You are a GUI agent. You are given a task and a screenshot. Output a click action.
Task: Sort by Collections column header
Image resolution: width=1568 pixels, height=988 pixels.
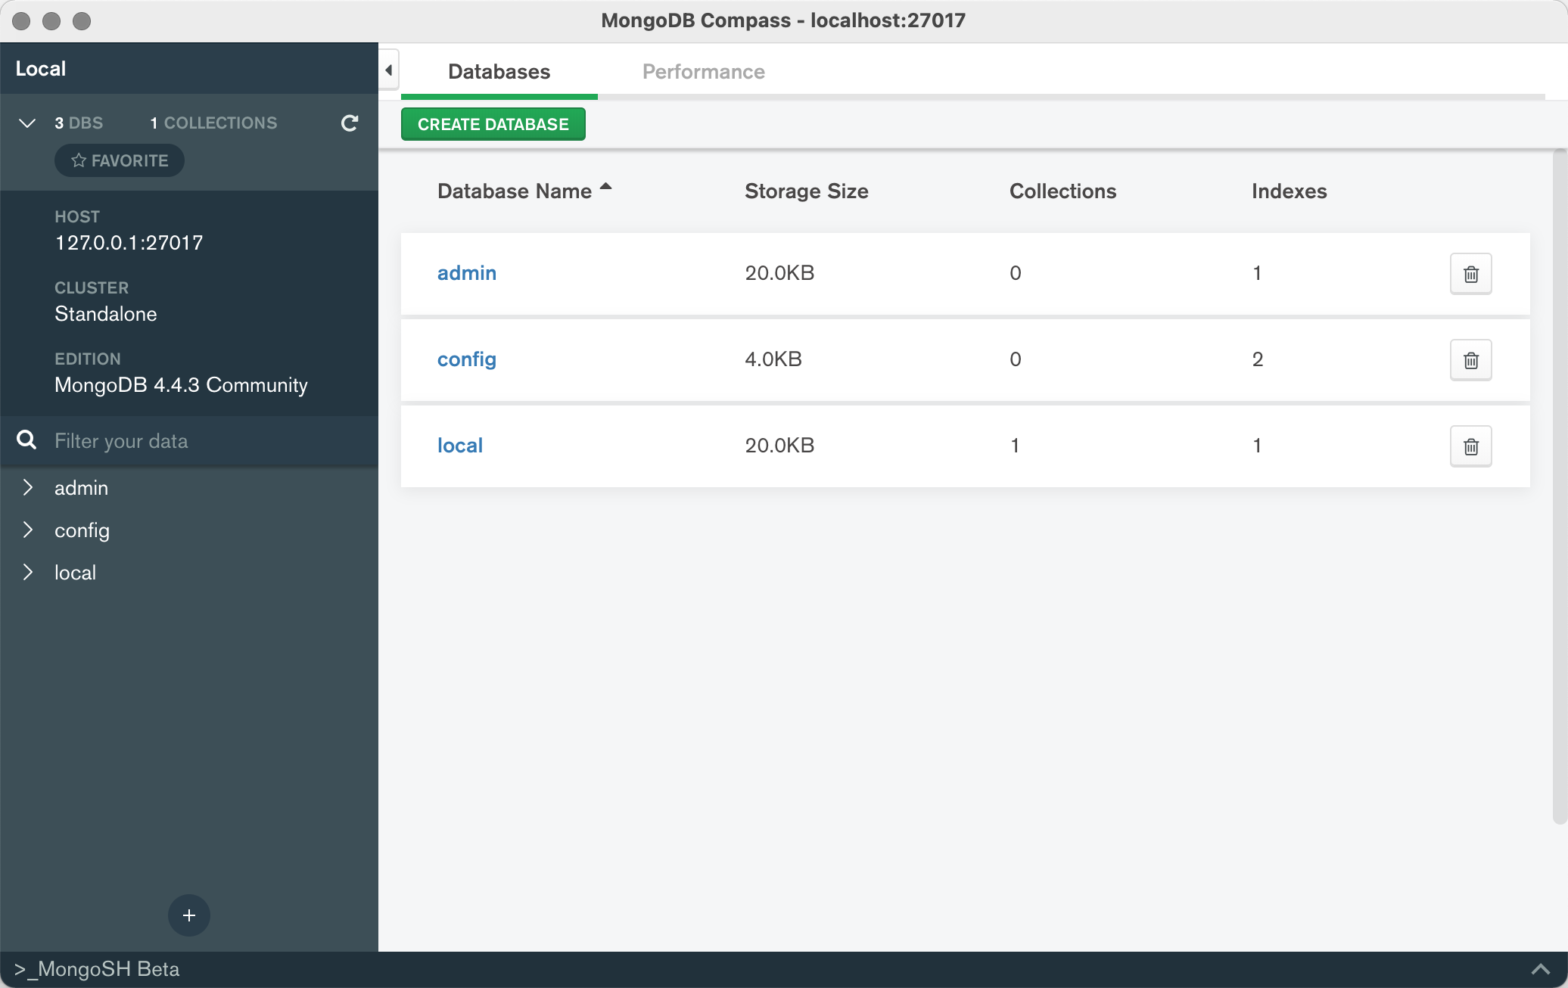tap(1062, 191)
